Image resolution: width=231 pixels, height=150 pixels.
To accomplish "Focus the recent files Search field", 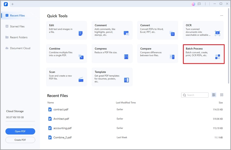I will [195, 95].
